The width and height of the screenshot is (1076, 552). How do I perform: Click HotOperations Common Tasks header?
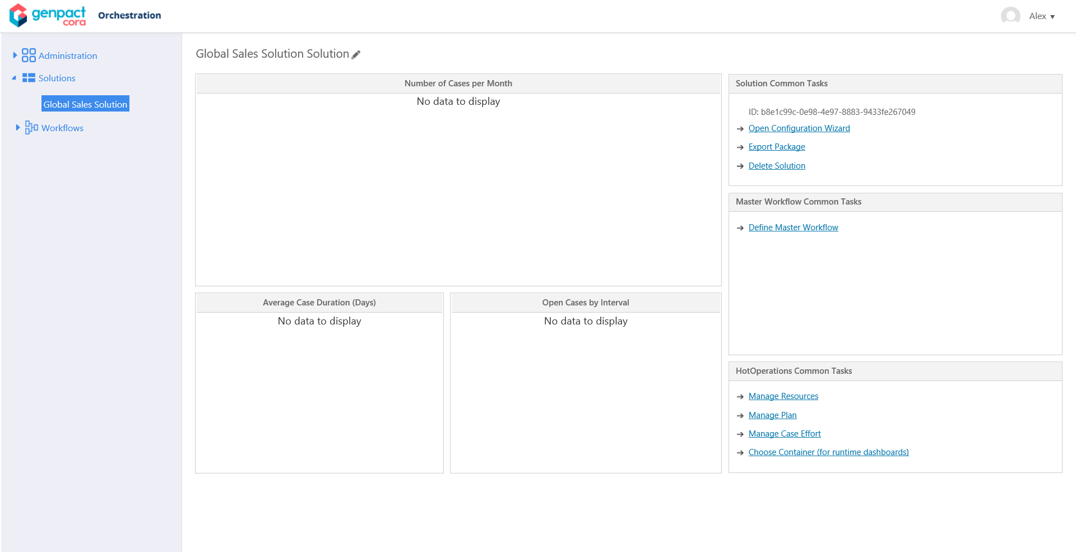[x=895, y=371]
